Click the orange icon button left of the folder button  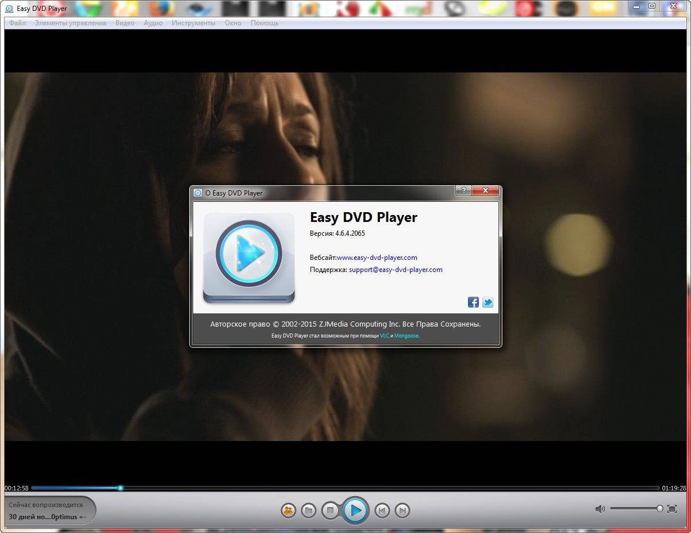click(x=289, y=510)
